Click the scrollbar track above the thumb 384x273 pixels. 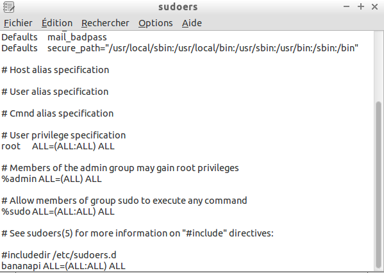tap(378, 66)
